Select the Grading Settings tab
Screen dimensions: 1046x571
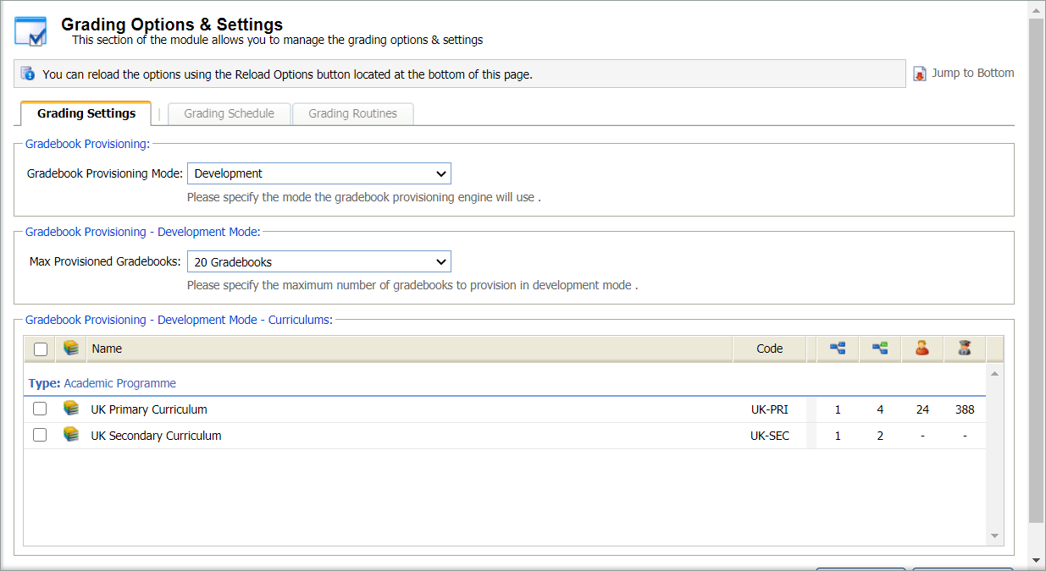click(86, 113)
